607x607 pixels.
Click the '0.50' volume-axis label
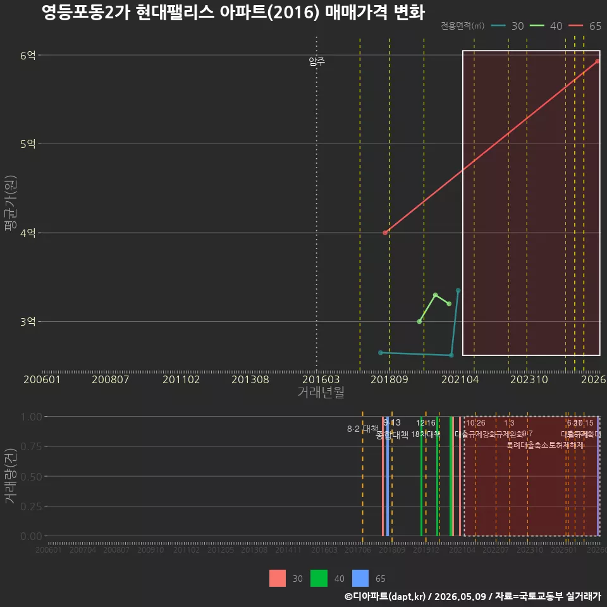click(32, 477)
